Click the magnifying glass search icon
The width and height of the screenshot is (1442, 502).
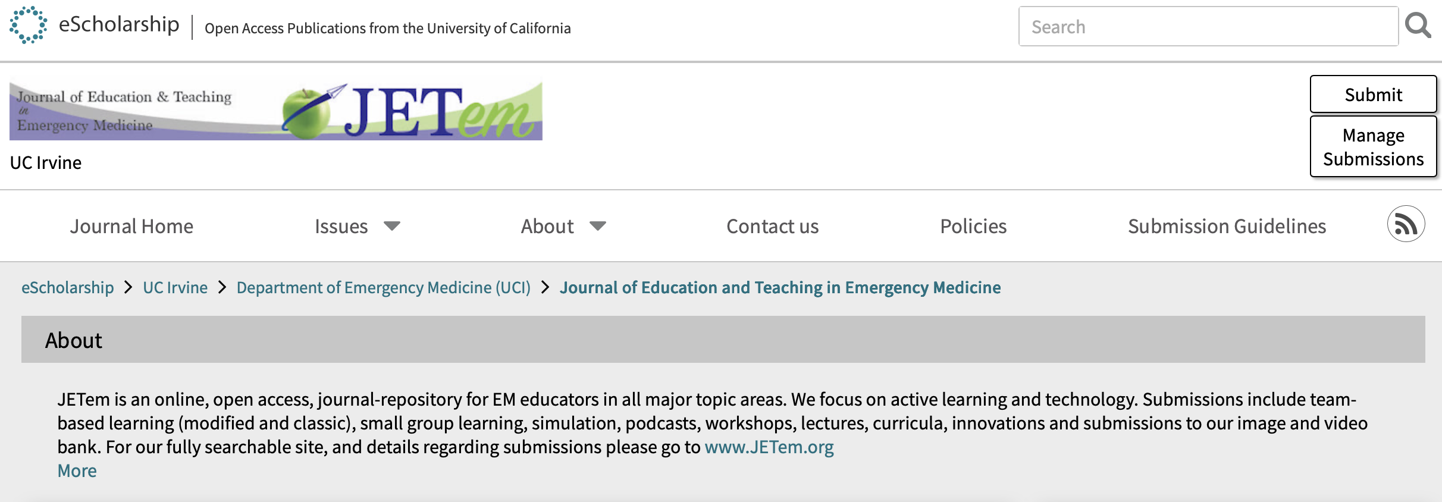pos(1418,26)
